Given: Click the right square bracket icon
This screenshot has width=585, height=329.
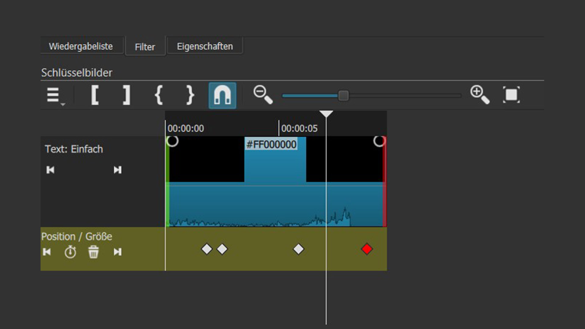Looking at the screenshot, I should (126, 95).
